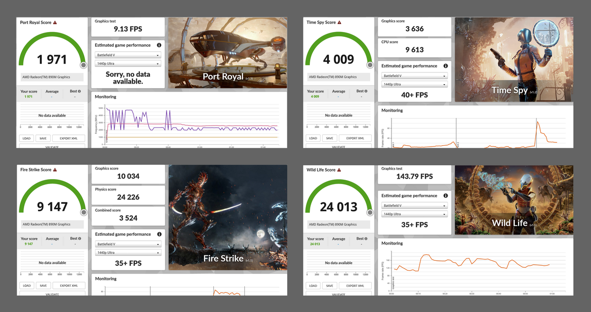This screenshot has width=591, height=312.
Task: Click EXPORT XML in Port Royal panel
Action: [x=69, y=138]
